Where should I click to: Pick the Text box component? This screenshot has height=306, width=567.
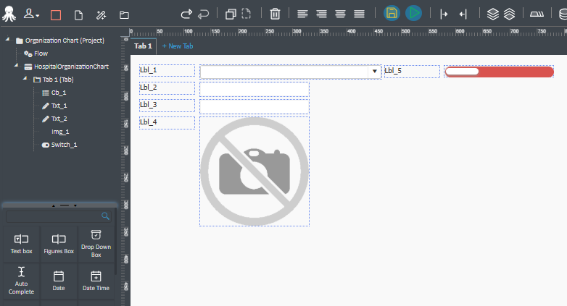click(21, 245)
